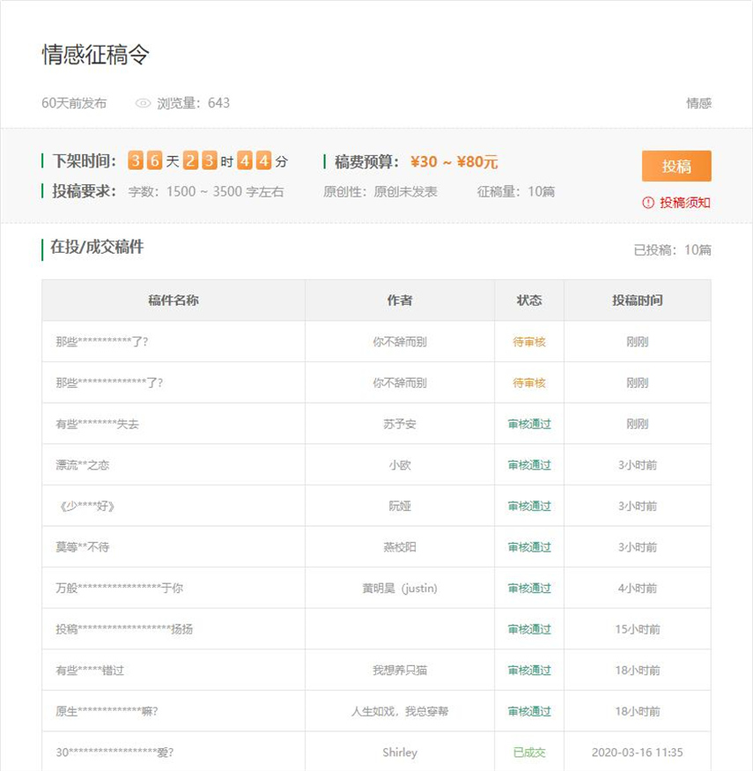This screenshot has height=771, width=753.
Task: Click the 待审核 status of the first manuscript
Action: [x=528, y=342]
